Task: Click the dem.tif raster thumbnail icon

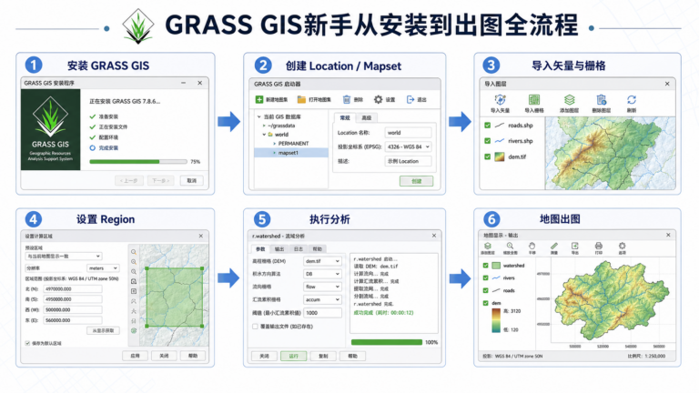Action: (x=500, y=156)
